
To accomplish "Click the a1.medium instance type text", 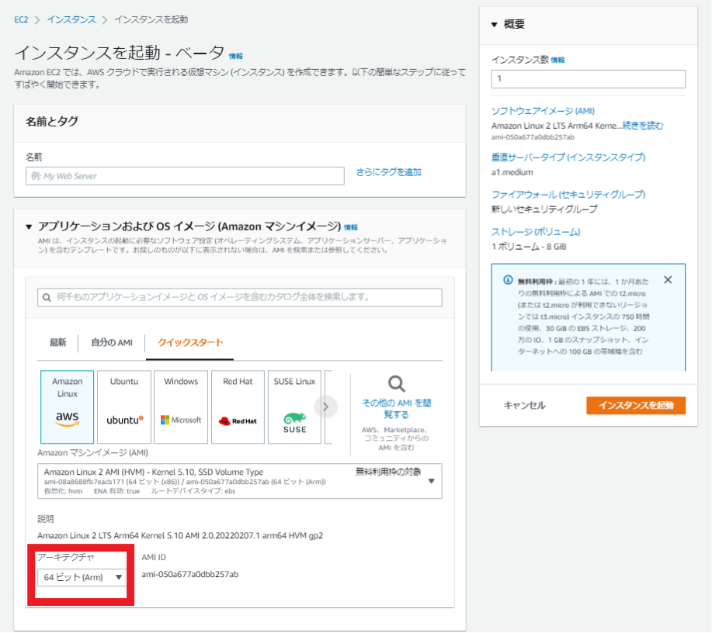I will [x=512, y=172].
